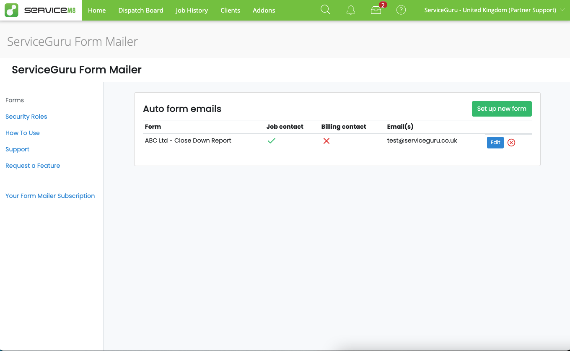This screenshot has width=570, height=351.
Task: Expand the ServiceGuru account dropdown
Action: coord(495,10)
